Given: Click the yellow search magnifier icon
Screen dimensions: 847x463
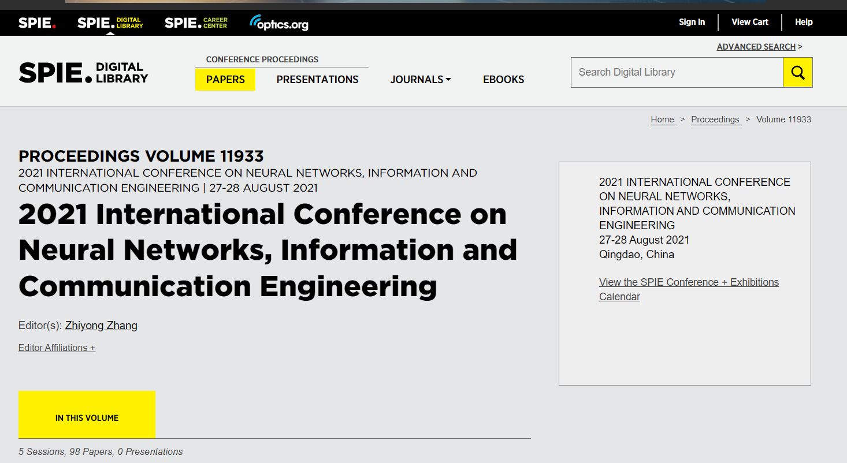Looking at the screenshot, I should click(797, 72).
